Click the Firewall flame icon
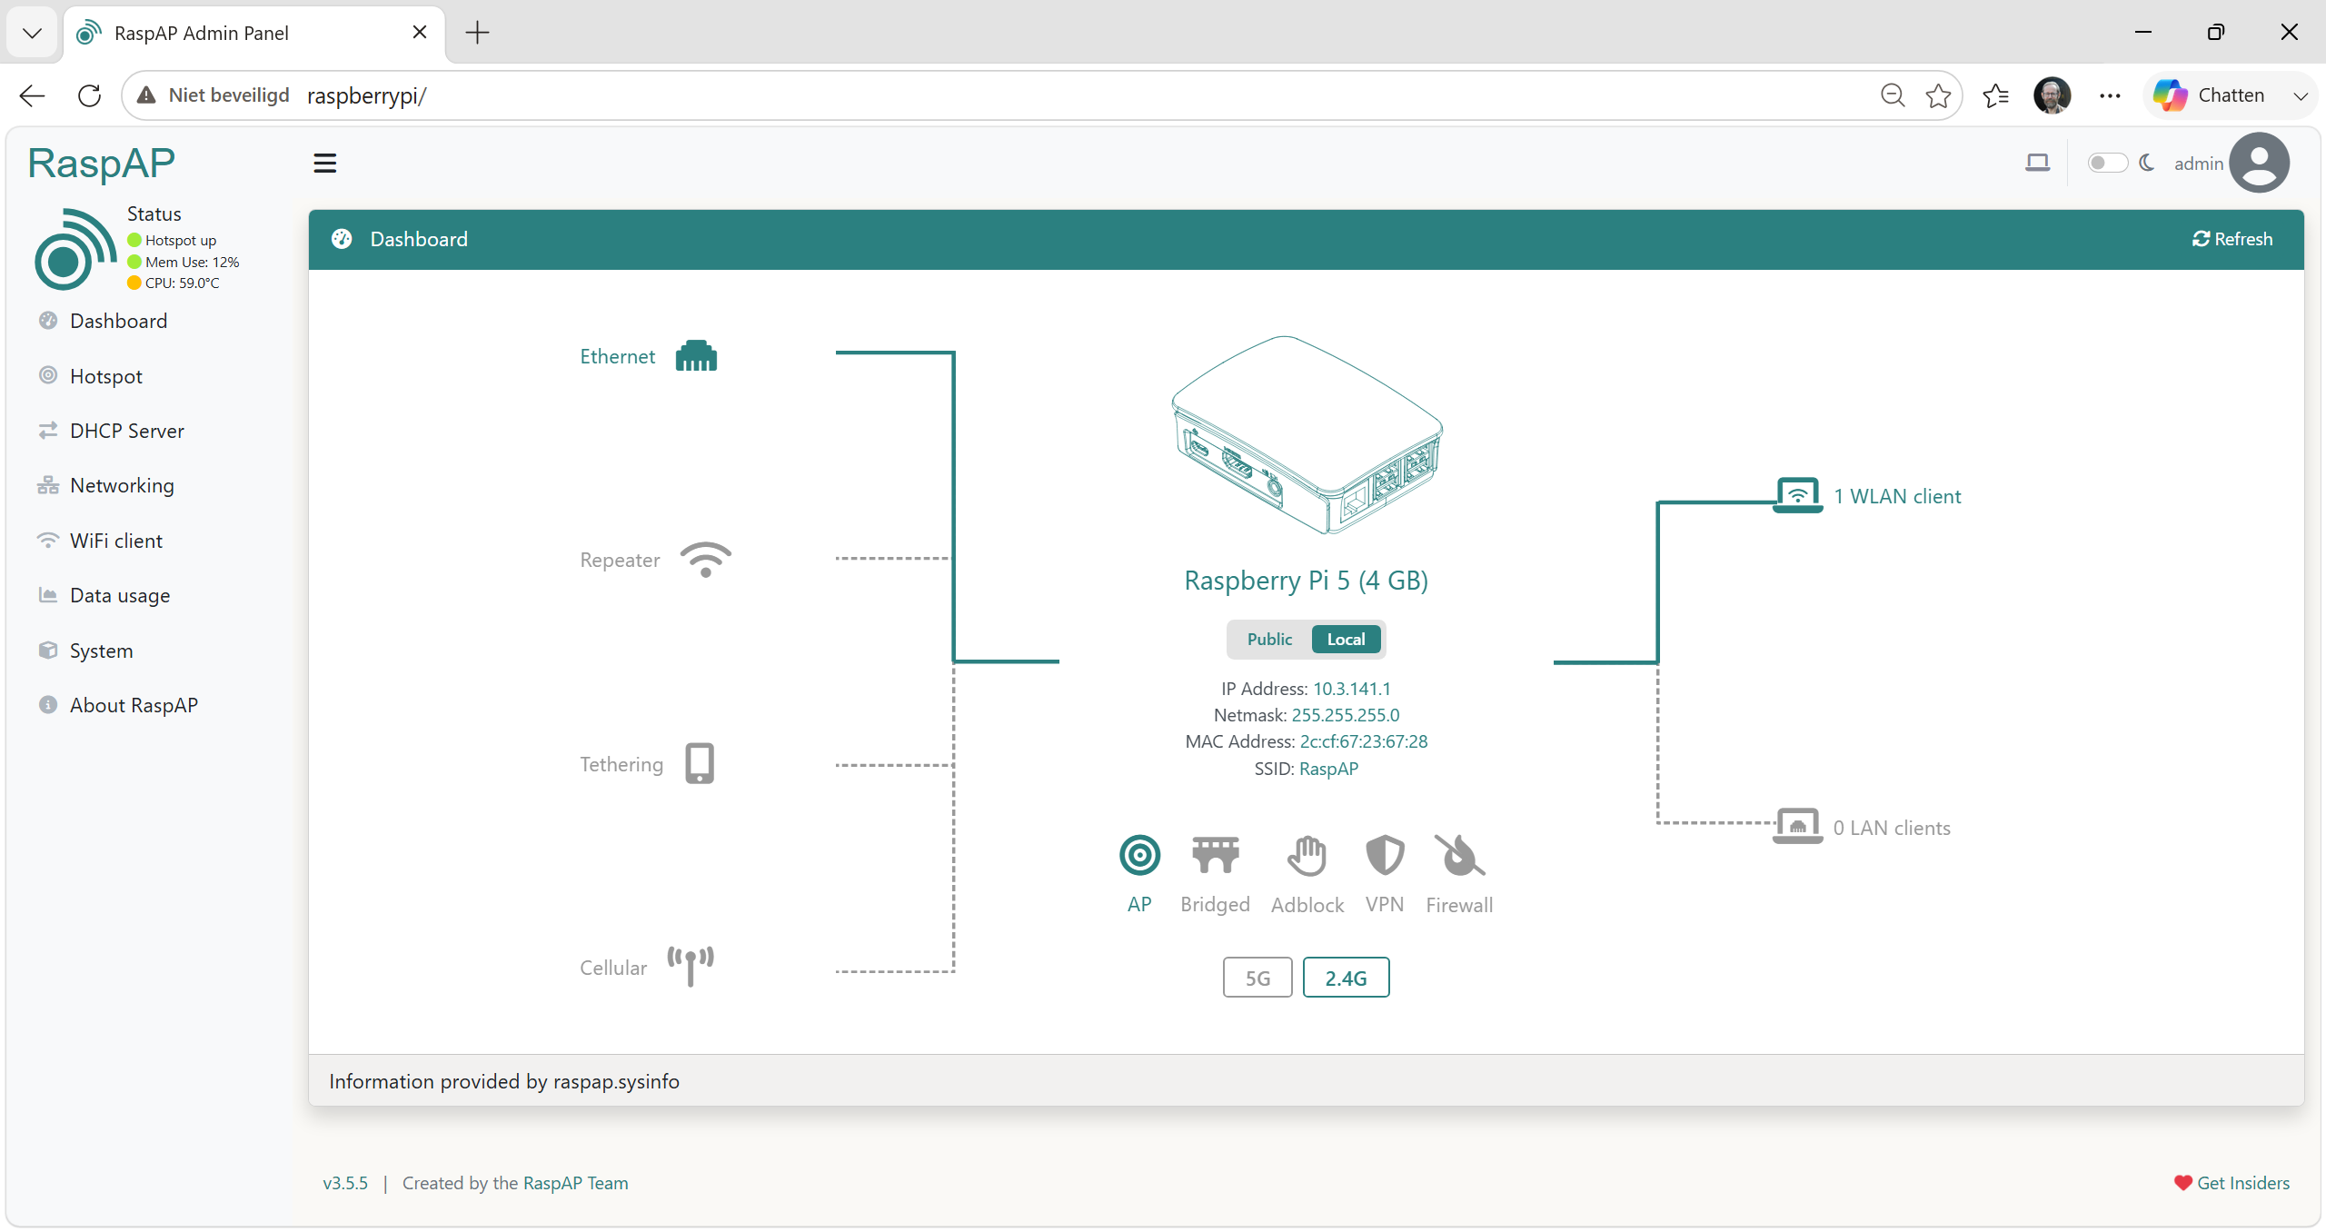The height and width of the screenshot is (1232, 2326). [x=1459, y=855]
